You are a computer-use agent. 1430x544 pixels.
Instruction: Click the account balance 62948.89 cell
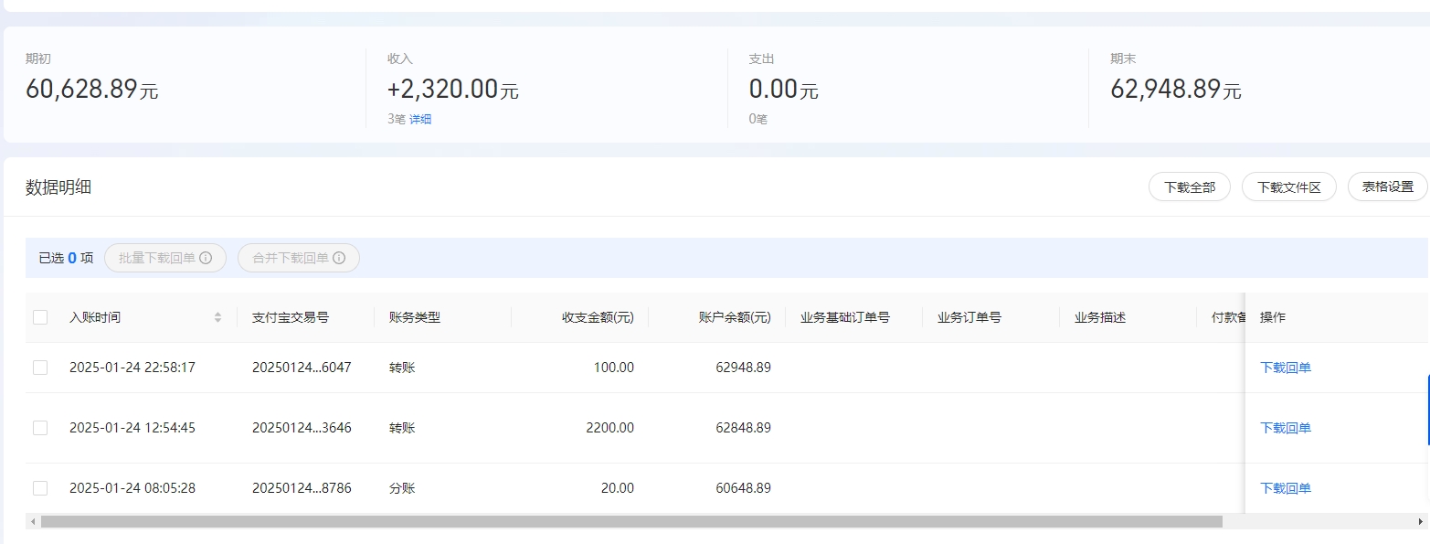click(743, 368)
